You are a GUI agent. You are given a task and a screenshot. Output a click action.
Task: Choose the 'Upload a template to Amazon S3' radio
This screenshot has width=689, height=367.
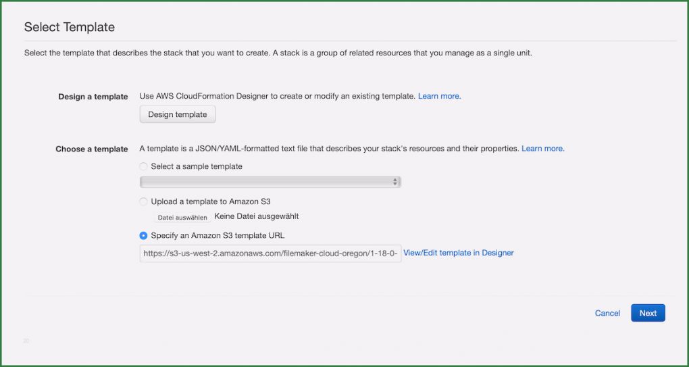click(x=143, y=201)
